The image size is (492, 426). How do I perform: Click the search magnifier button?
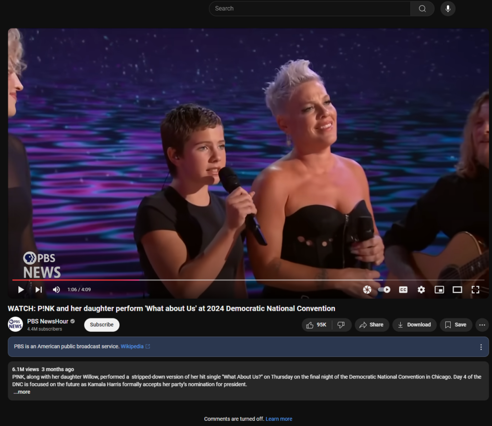[x=422, y=9]
